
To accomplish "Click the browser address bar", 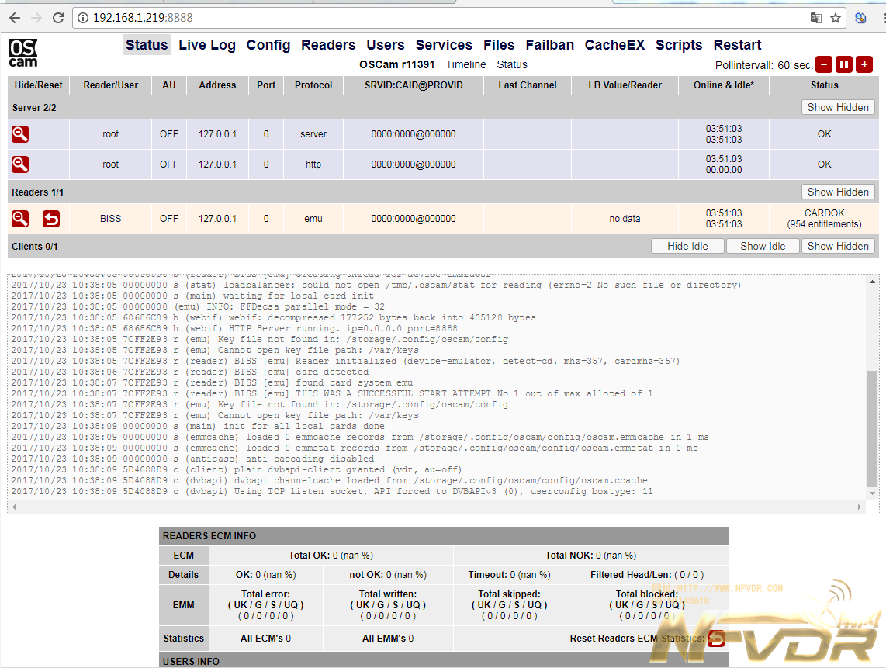I will click(434, 18).
